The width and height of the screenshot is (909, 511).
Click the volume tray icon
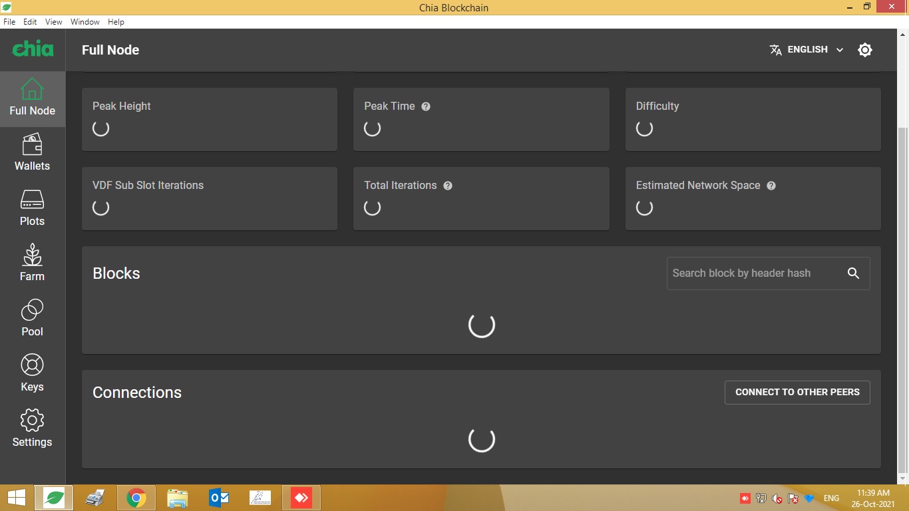(x=777, y=498)
